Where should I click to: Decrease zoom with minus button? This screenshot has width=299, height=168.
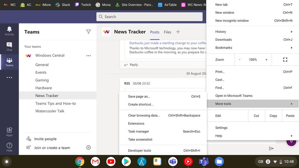(x=240, y=60)
